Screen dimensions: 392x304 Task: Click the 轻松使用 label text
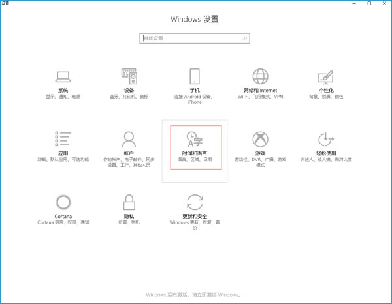click(x=326, y=153)
